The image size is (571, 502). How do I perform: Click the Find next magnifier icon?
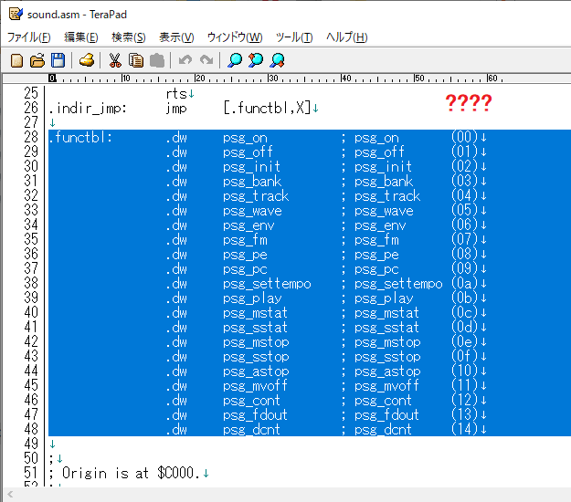277,60
